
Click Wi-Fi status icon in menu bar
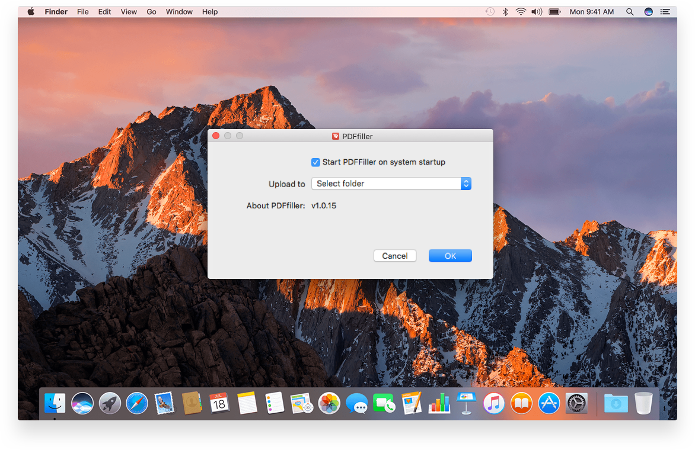point(521,12)
